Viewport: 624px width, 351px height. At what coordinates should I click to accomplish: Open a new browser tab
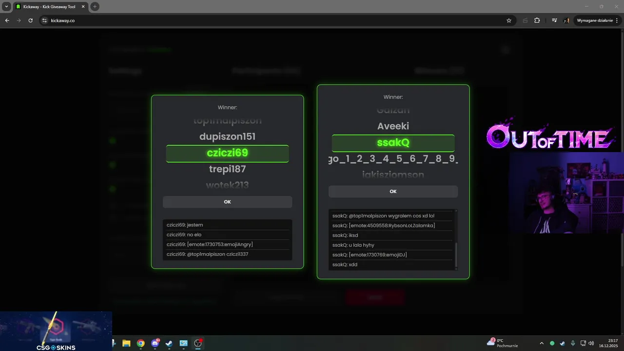coord(95,6)
